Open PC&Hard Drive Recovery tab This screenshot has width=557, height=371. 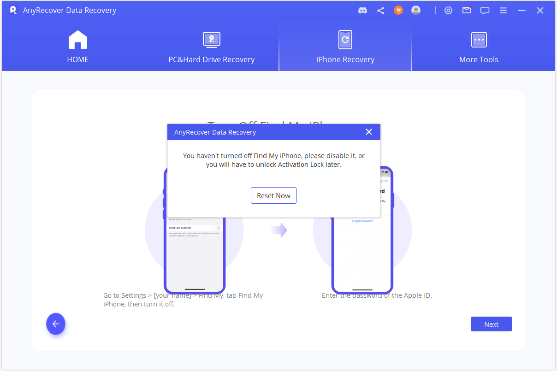click(x=211, y=47)
